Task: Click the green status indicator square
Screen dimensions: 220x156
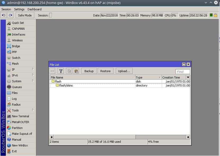Action: click(211, 15)
